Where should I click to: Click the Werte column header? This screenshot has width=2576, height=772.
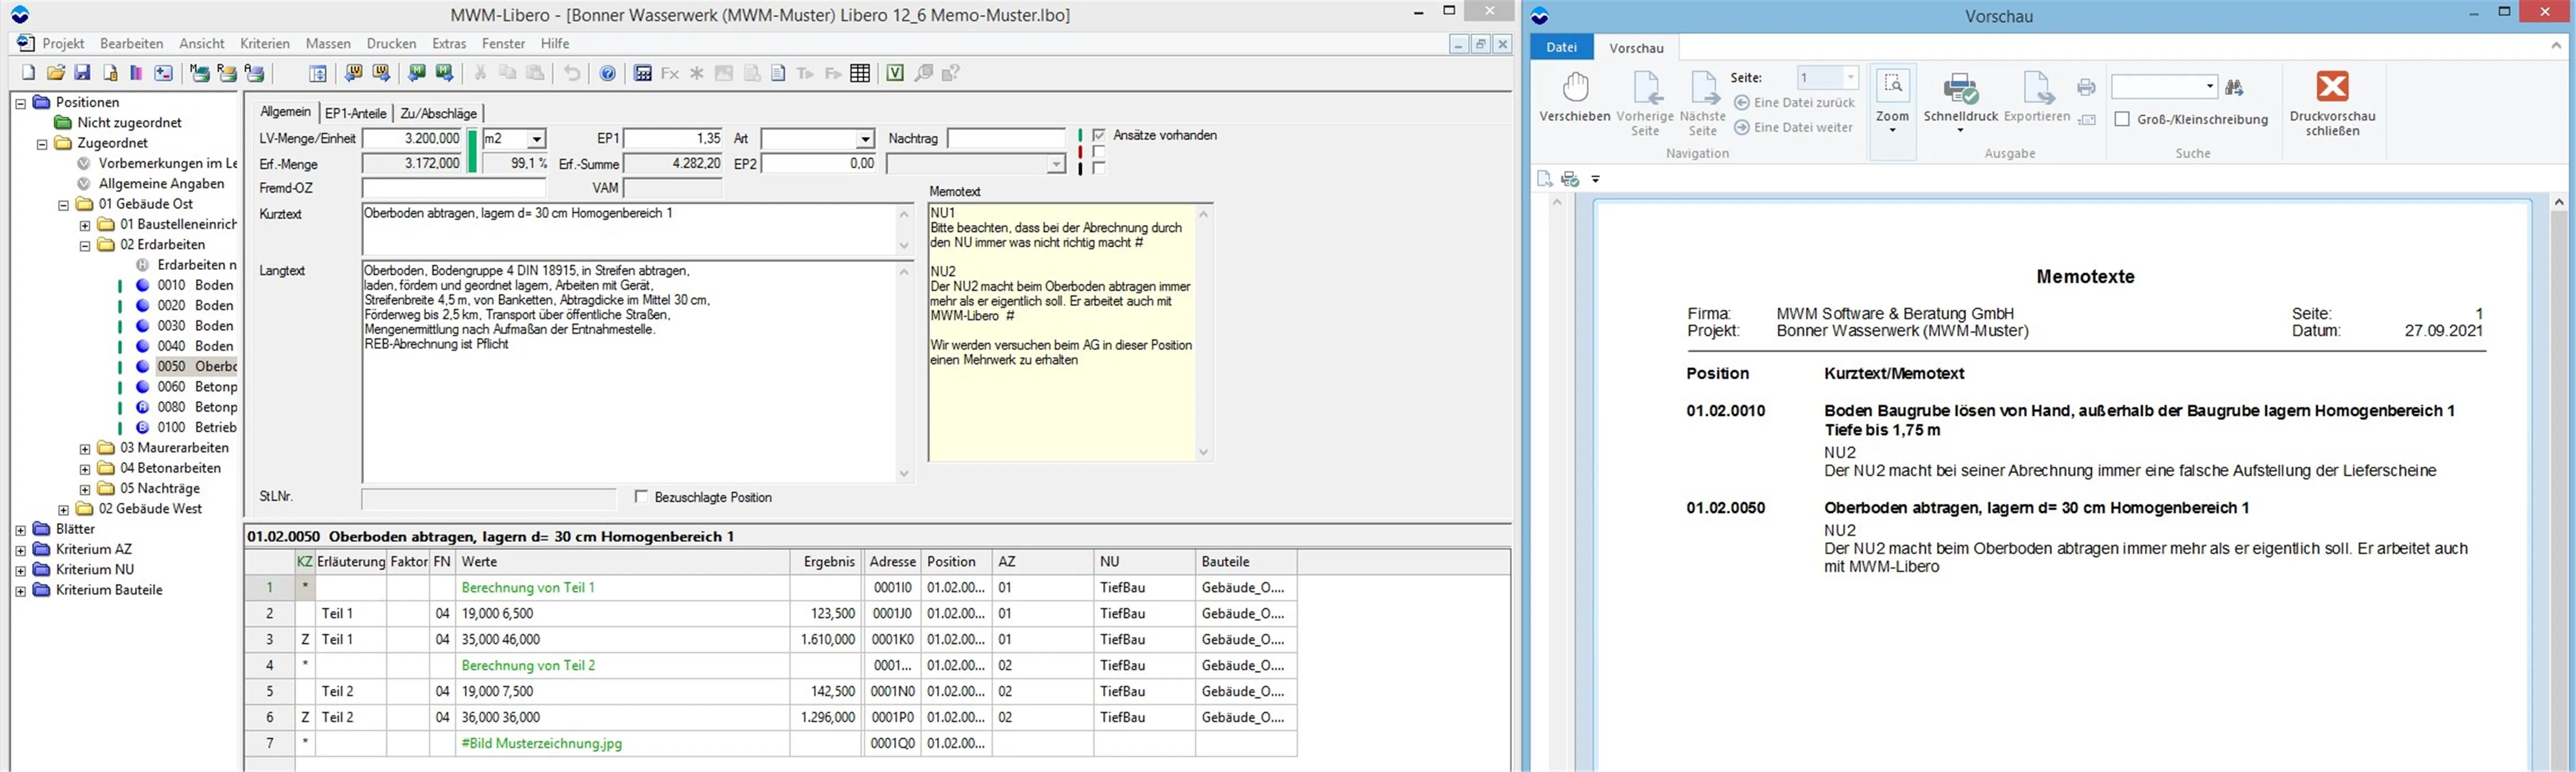622,562
